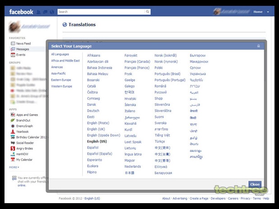Choose Italiano language
Screen dimensions: 279x209
[x=130, y=111]
